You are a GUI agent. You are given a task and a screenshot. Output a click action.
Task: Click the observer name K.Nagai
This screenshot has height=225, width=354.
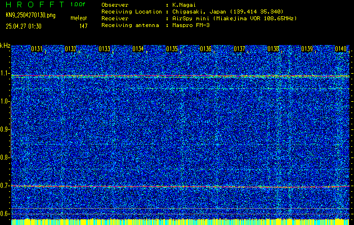click(x=184, y=4)
